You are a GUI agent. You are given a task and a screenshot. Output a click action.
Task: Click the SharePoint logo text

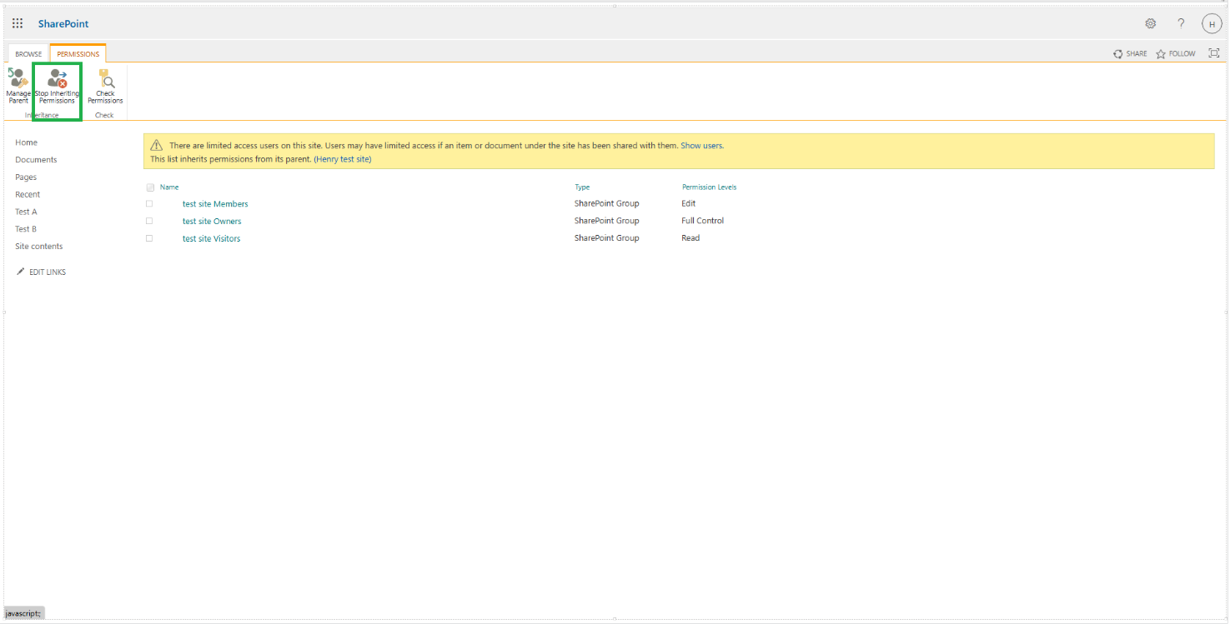(x=63, y=23)
